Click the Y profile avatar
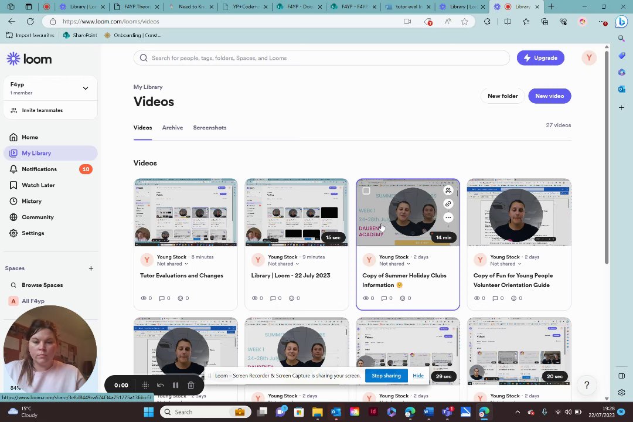Viewport: 633px width, 422px height. (x=589, y=58)
